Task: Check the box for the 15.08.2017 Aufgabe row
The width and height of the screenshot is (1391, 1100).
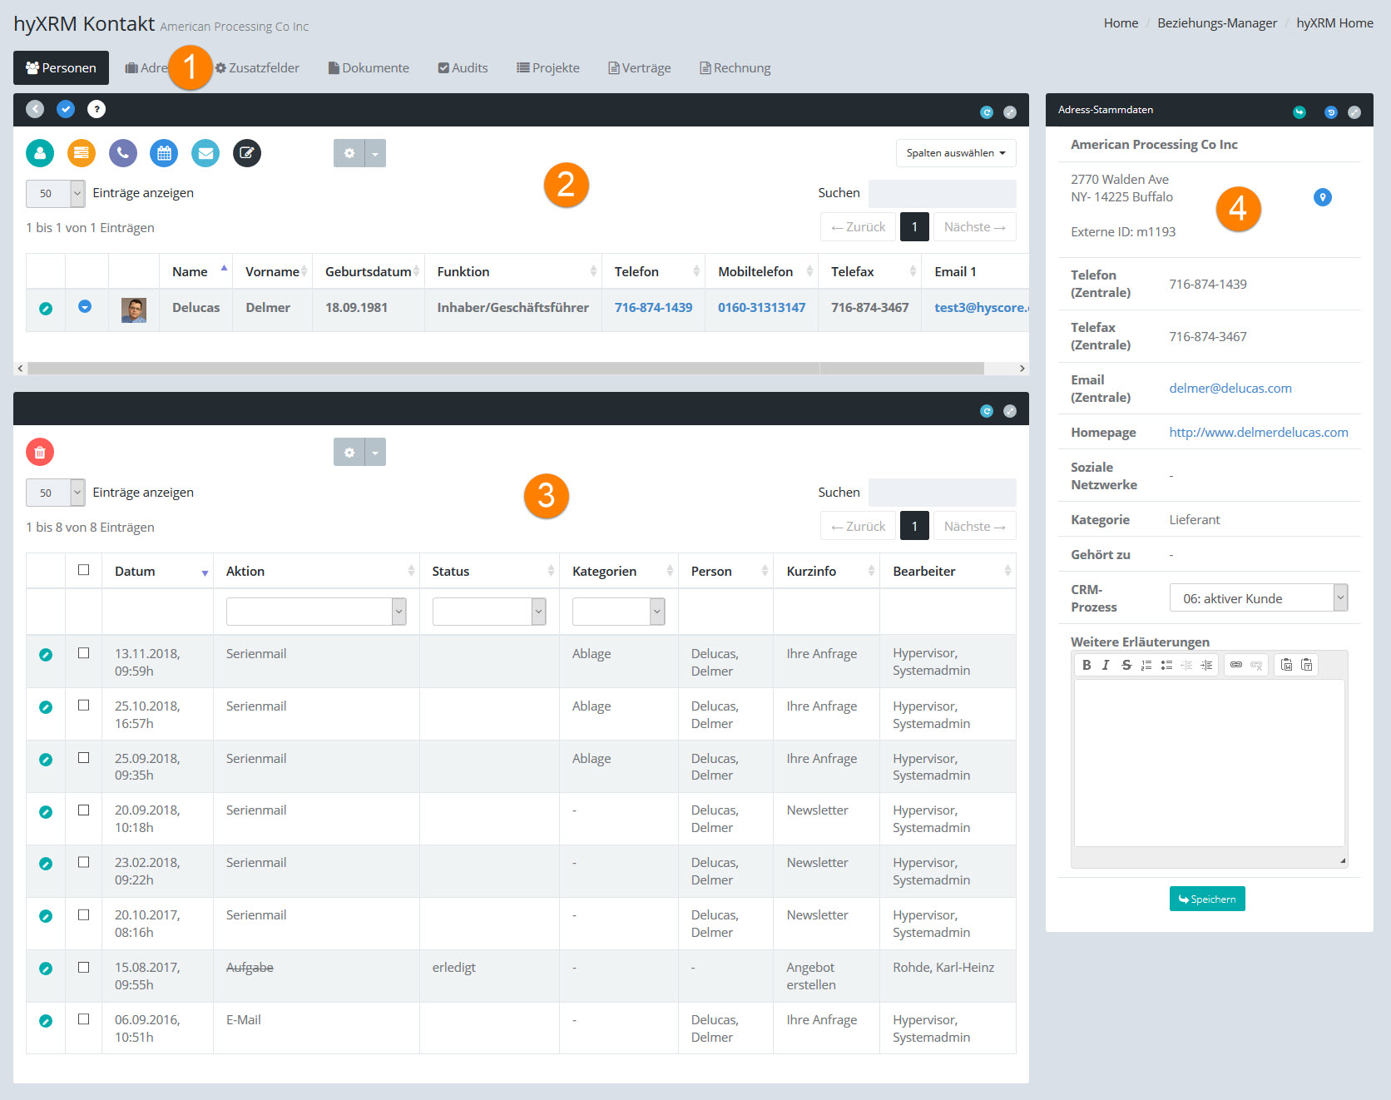Action: [83, 967]
